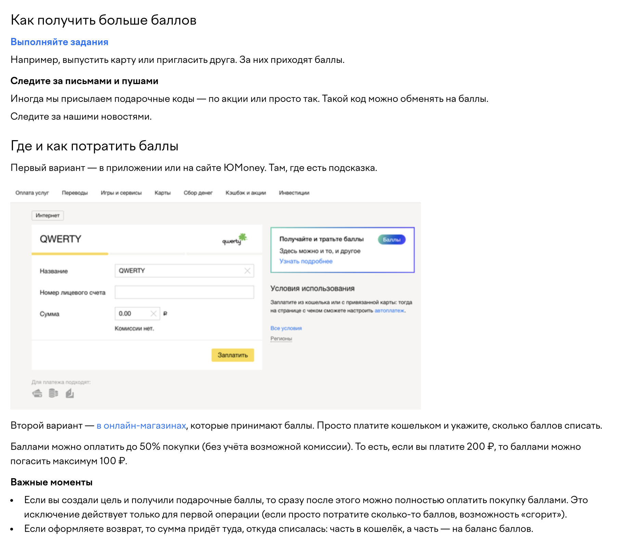Click the ruble sign beside the amount field

pos(165,313)
